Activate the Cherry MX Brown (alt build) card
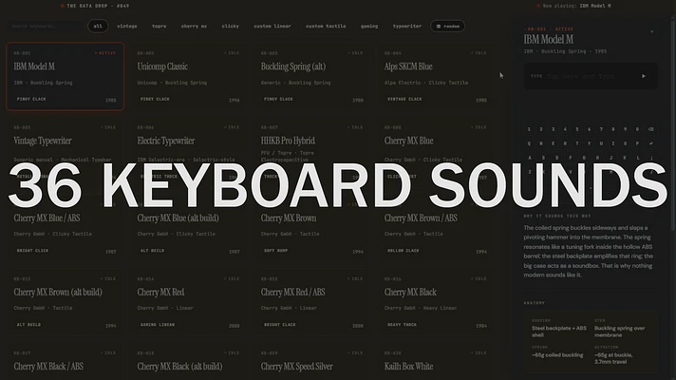Screen dimensions: 676x380 pyautogui.click(x=66, y=302)
